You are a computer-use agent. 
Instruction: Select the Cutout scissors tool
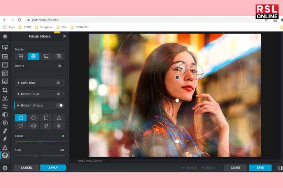point(5,98)
